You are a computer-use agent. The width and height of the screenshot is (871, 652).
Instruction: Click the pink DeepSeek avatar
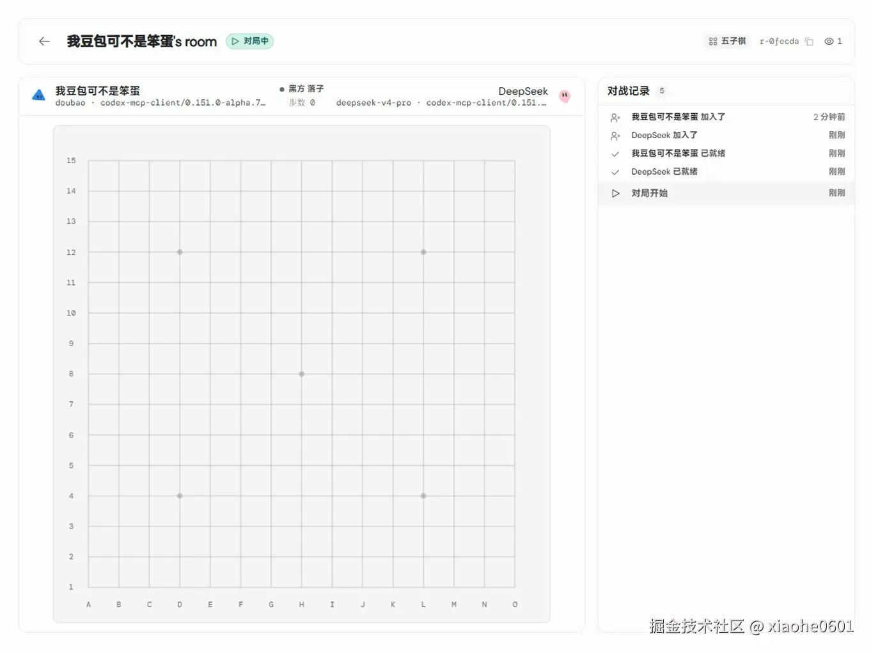pyautogui.click(x=565, y=96)
